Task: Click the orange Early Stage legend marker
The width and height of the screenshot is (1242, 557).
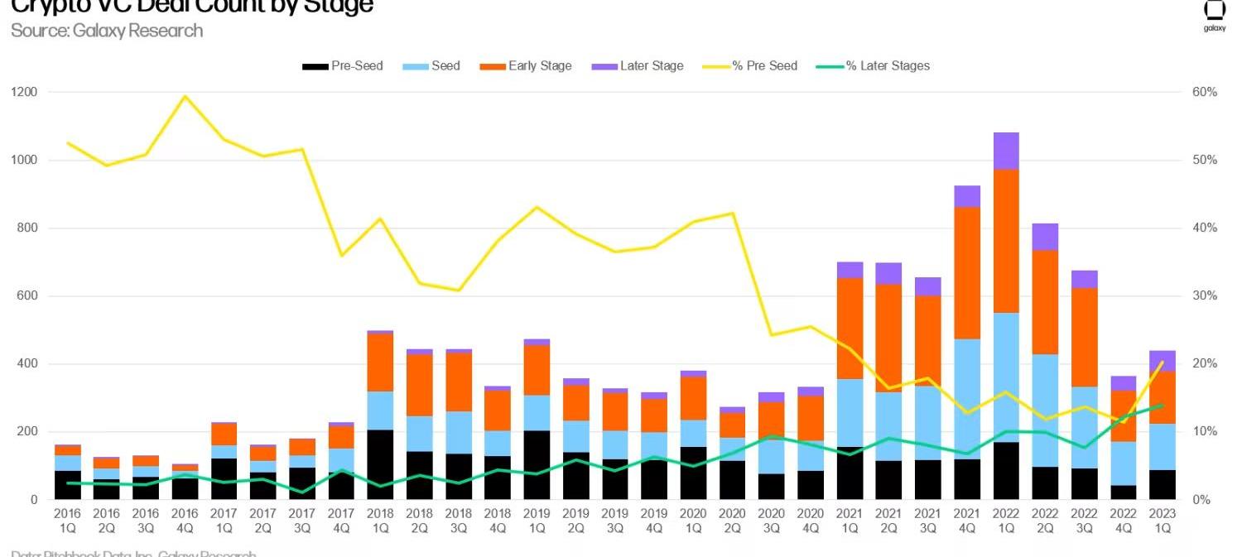Action: (492, 66)
